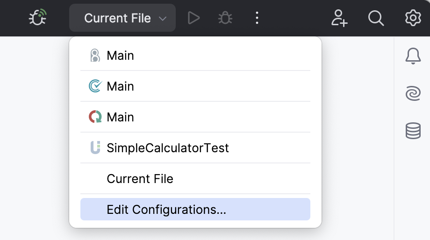Click the Current File run configuration selector

(x=117, y=18)
